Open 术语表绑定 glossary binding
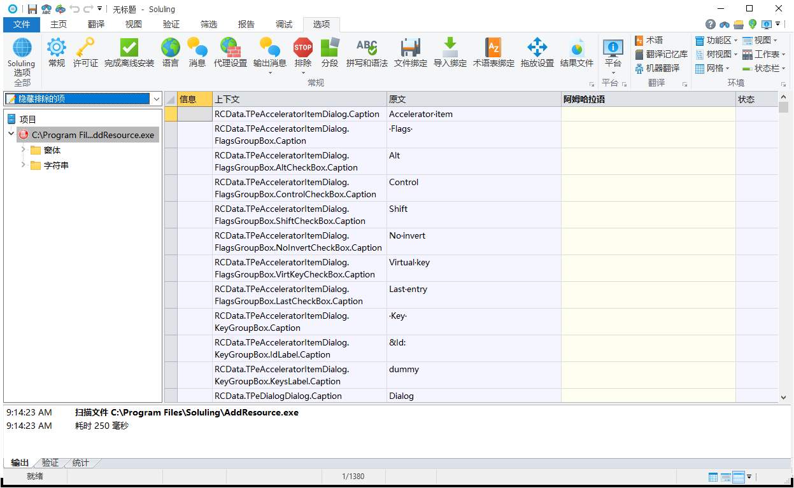The height and width of the screenshot is (488, 794). (493, 52)
